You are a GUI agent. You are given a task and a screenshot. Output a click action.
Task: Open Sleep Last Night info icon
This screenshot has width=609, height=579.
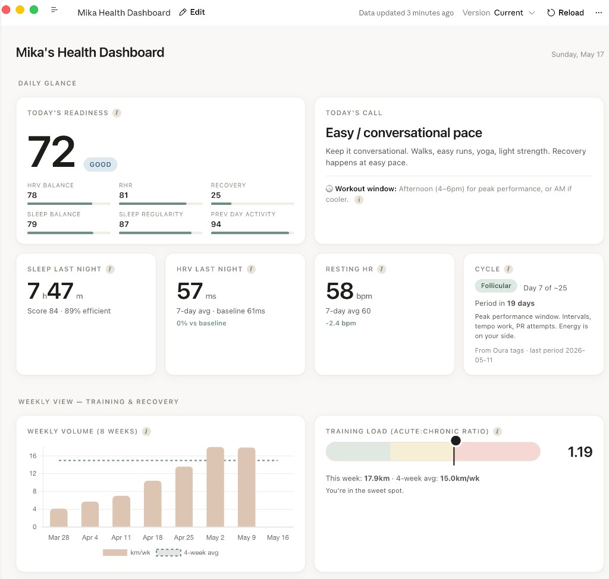click(x=110, y=269)
